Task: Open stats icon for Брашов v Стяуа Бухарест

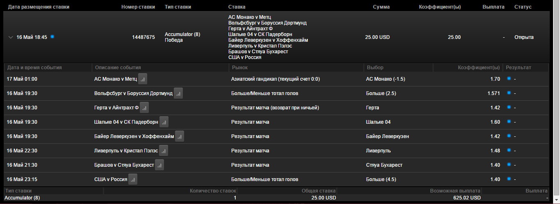Action: click(x=159, y=165)
